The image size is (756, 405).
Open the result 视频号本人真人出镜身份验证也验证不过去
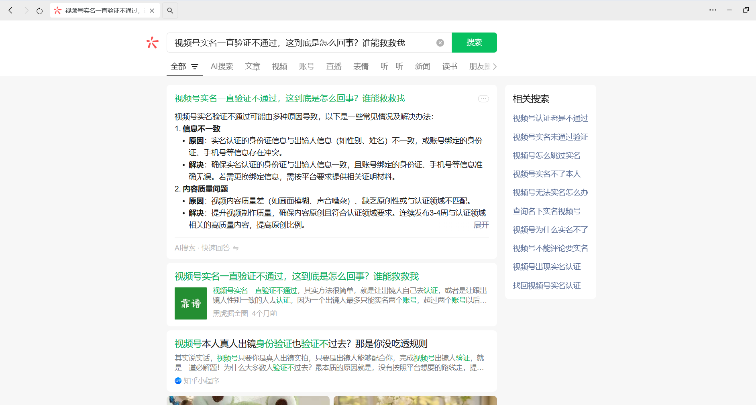click(x=301, y=344)
